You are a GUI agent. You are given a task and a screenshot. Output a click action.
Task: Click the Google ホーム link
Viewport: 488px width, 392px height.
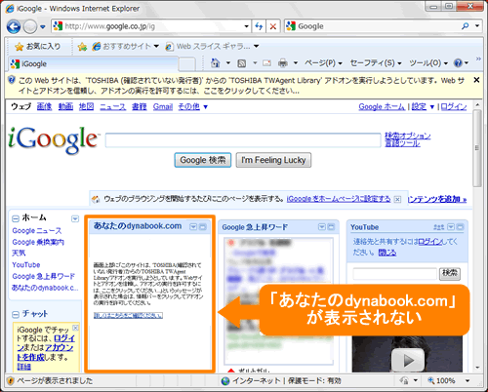point(382,106)
